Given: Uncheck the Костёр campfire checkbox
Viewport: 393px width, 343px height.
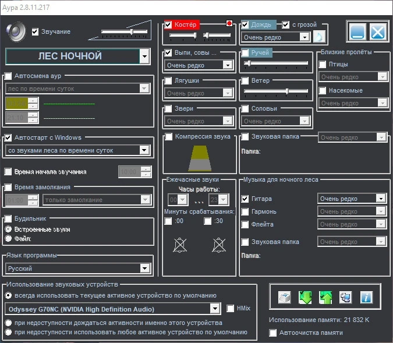Looking at the screenshot, I should coord(168,24).
